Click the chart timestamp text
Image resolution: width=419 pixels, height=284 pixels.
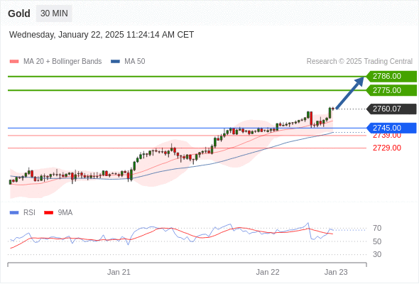pyautogui.click(x=102, y=35)
